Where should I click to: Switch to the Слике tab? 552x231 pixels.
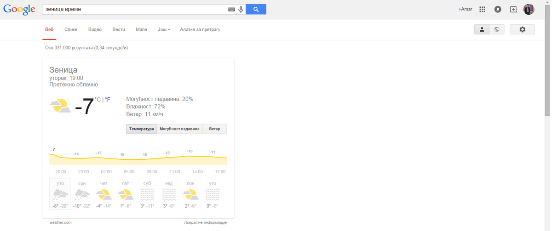pos(71,29)
